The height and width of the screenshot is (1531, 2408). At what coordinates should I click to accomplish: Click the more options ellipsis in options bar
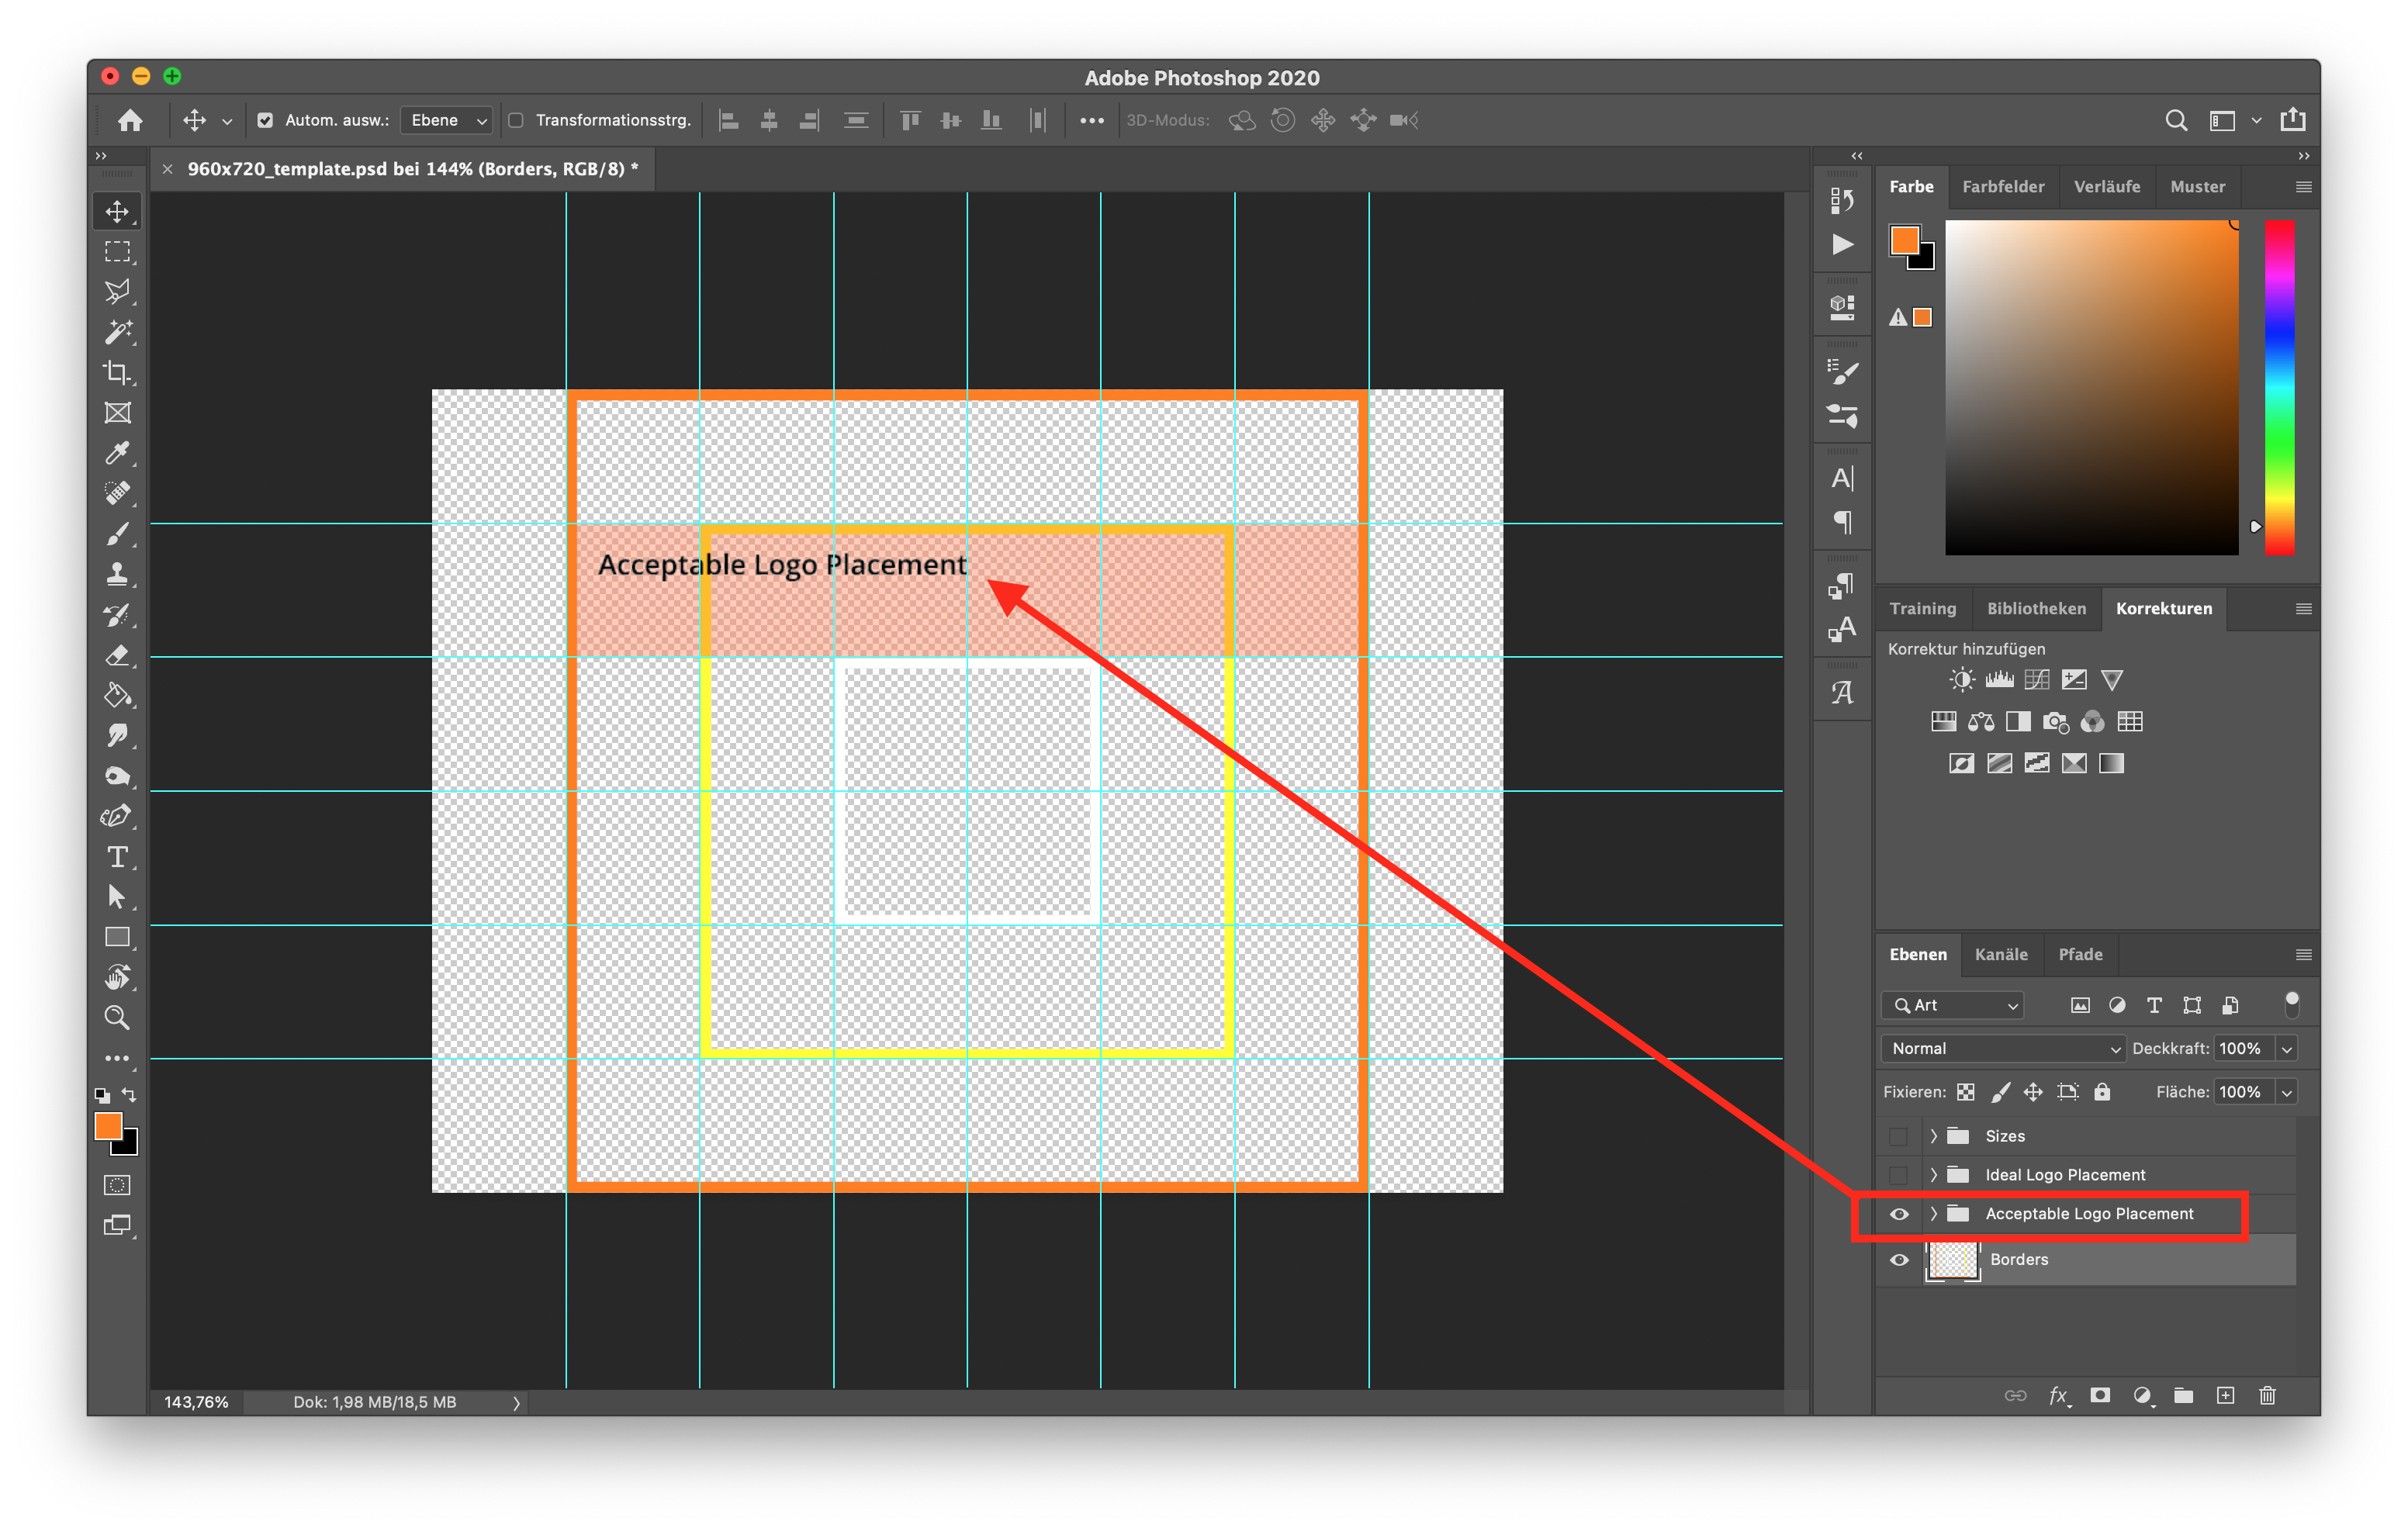tap(1092, 121)
